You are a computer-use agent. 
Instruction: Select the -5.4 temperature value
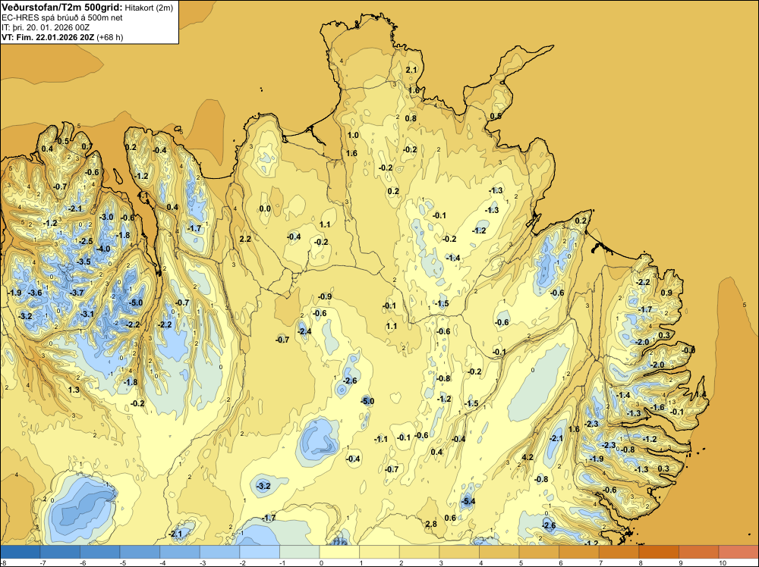468,501
